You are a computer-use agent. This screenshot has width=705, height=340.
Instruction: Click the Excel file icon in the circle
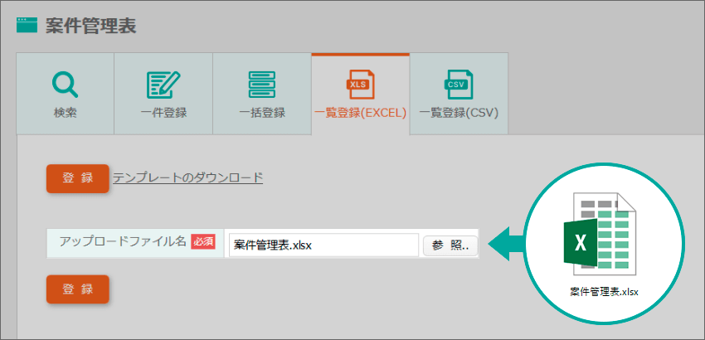coord(600,235)
